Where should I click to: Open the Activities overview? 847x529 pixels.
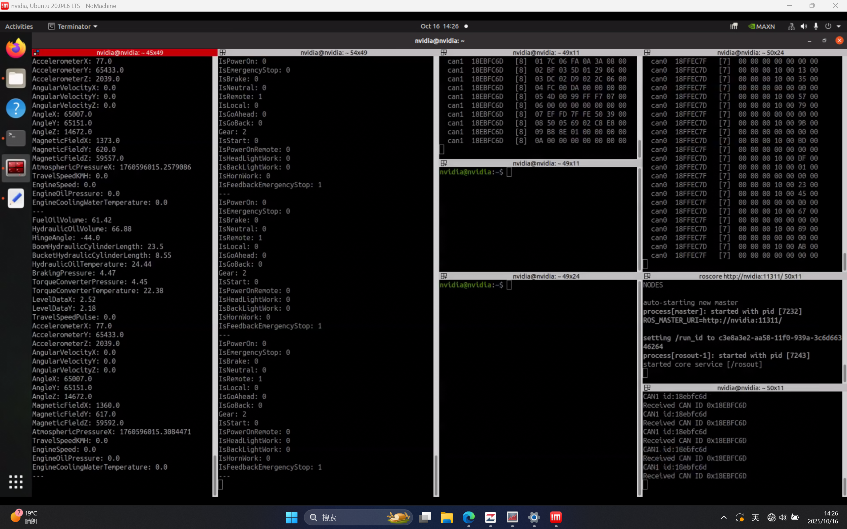pyautogui.click(x=19, y=26)
